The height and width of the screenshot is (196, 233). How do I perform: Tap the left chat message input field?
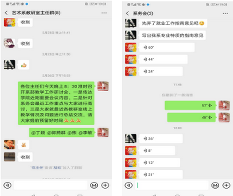51,185
